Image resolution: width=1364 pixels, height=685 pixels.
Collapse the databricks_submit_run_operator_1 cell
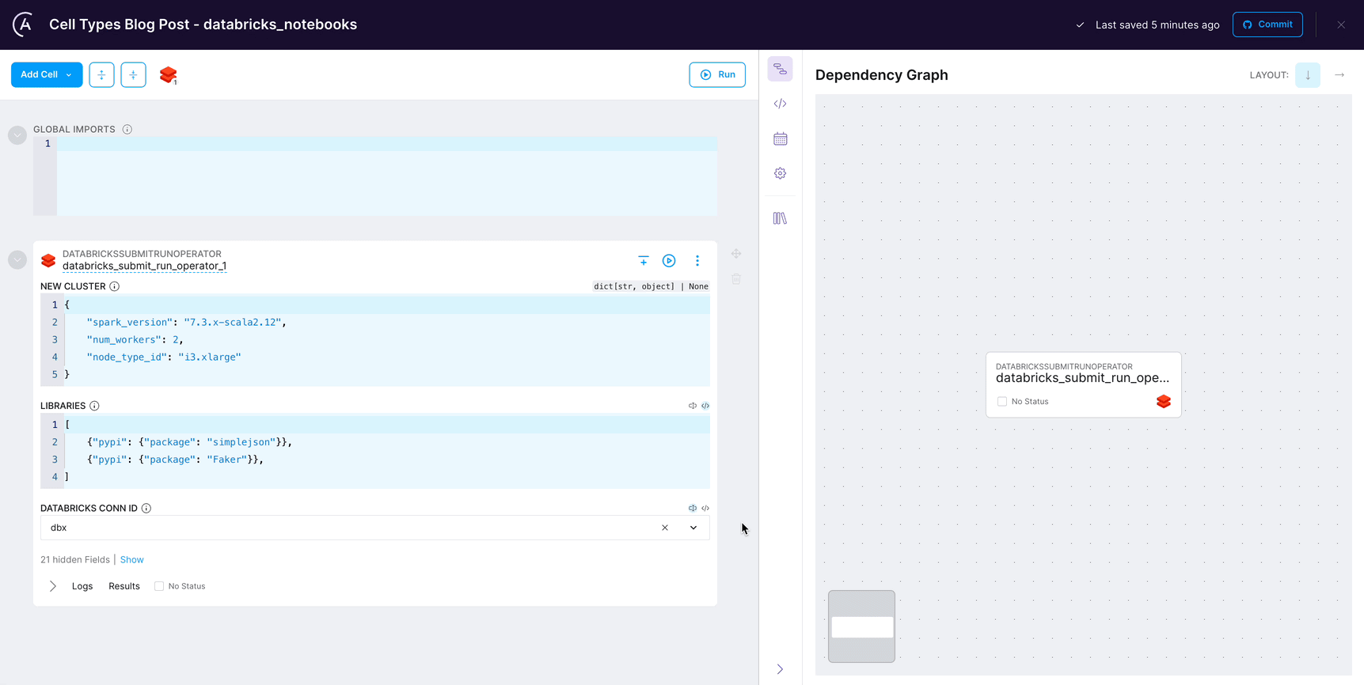pyautogui.click(x=17, y=260)
